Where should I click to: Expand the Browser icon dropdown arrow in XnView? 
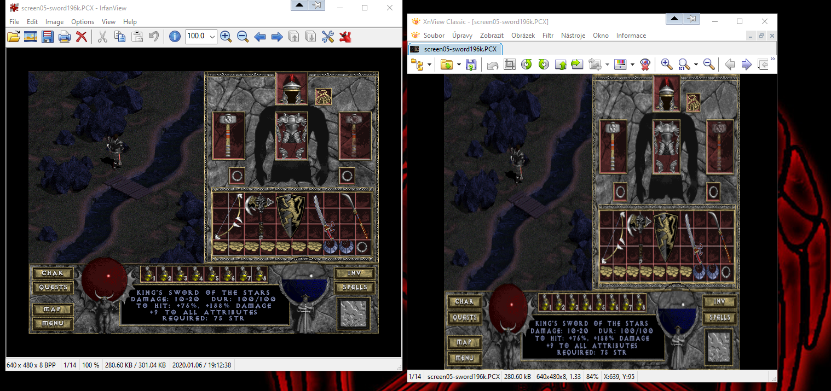[430, 65]
